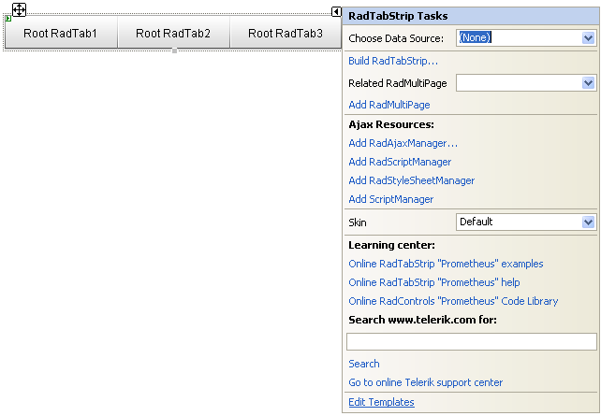
Task: Select the Root RadTab3 tab
Action: pyautogui.click(x=286, y=34)
